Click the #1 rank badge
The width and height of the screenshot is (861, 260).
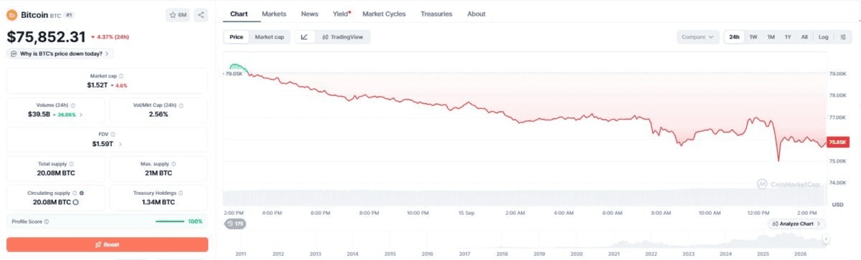[x=69, y=14]
